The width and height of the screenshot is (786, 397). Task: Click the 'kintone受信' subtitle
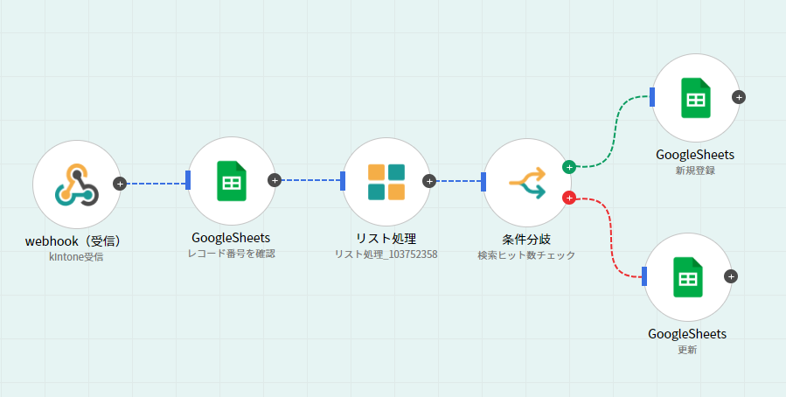76,258
